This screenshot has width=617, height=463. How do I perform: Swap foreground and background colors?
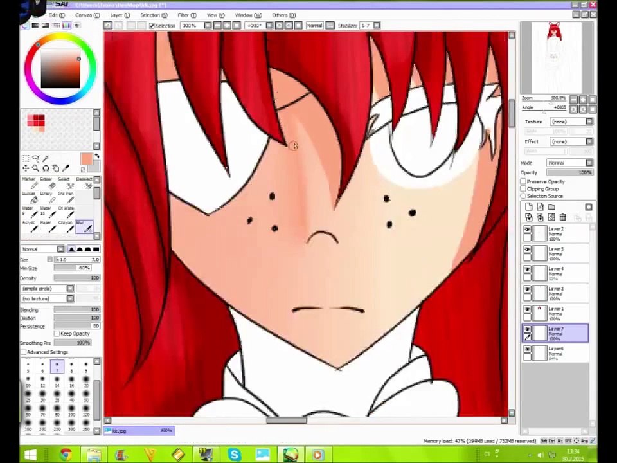(96, 156)
